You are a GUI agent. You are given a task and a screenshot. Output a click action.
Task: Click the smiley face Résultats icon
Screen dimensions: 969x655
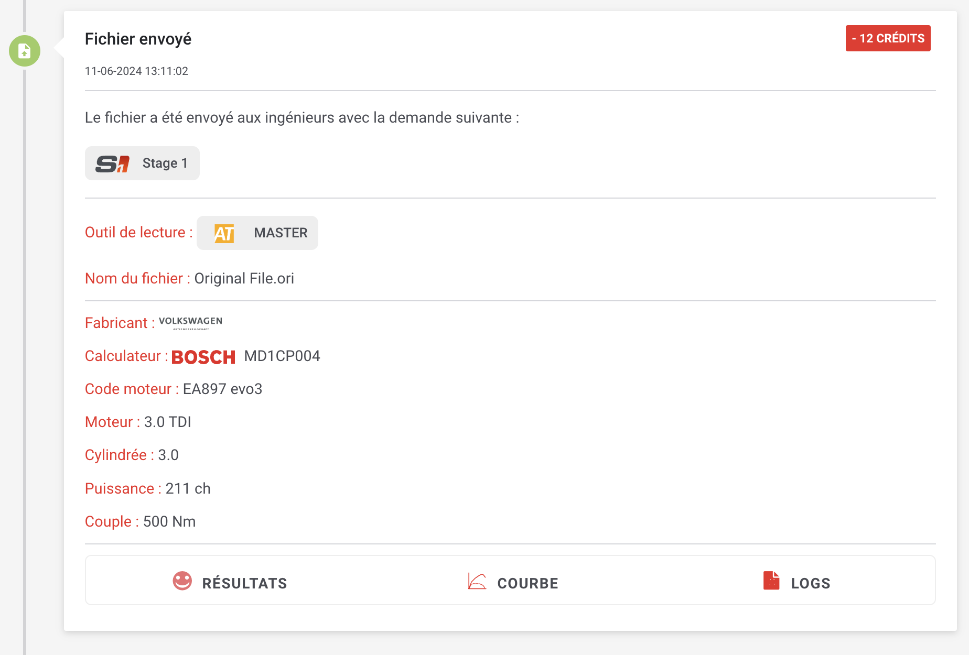182,581
